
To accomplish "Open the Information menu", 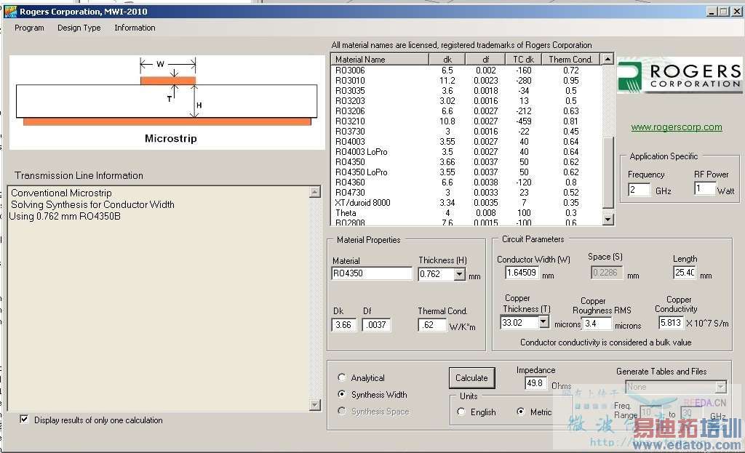I will [x=135, y=28].
